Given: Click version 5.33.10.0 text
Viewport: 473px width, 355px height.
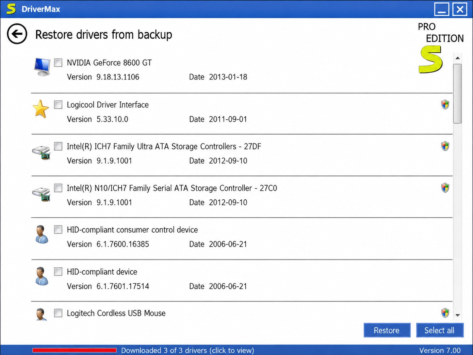Looking at the screenshot, I should click(112, 119).
